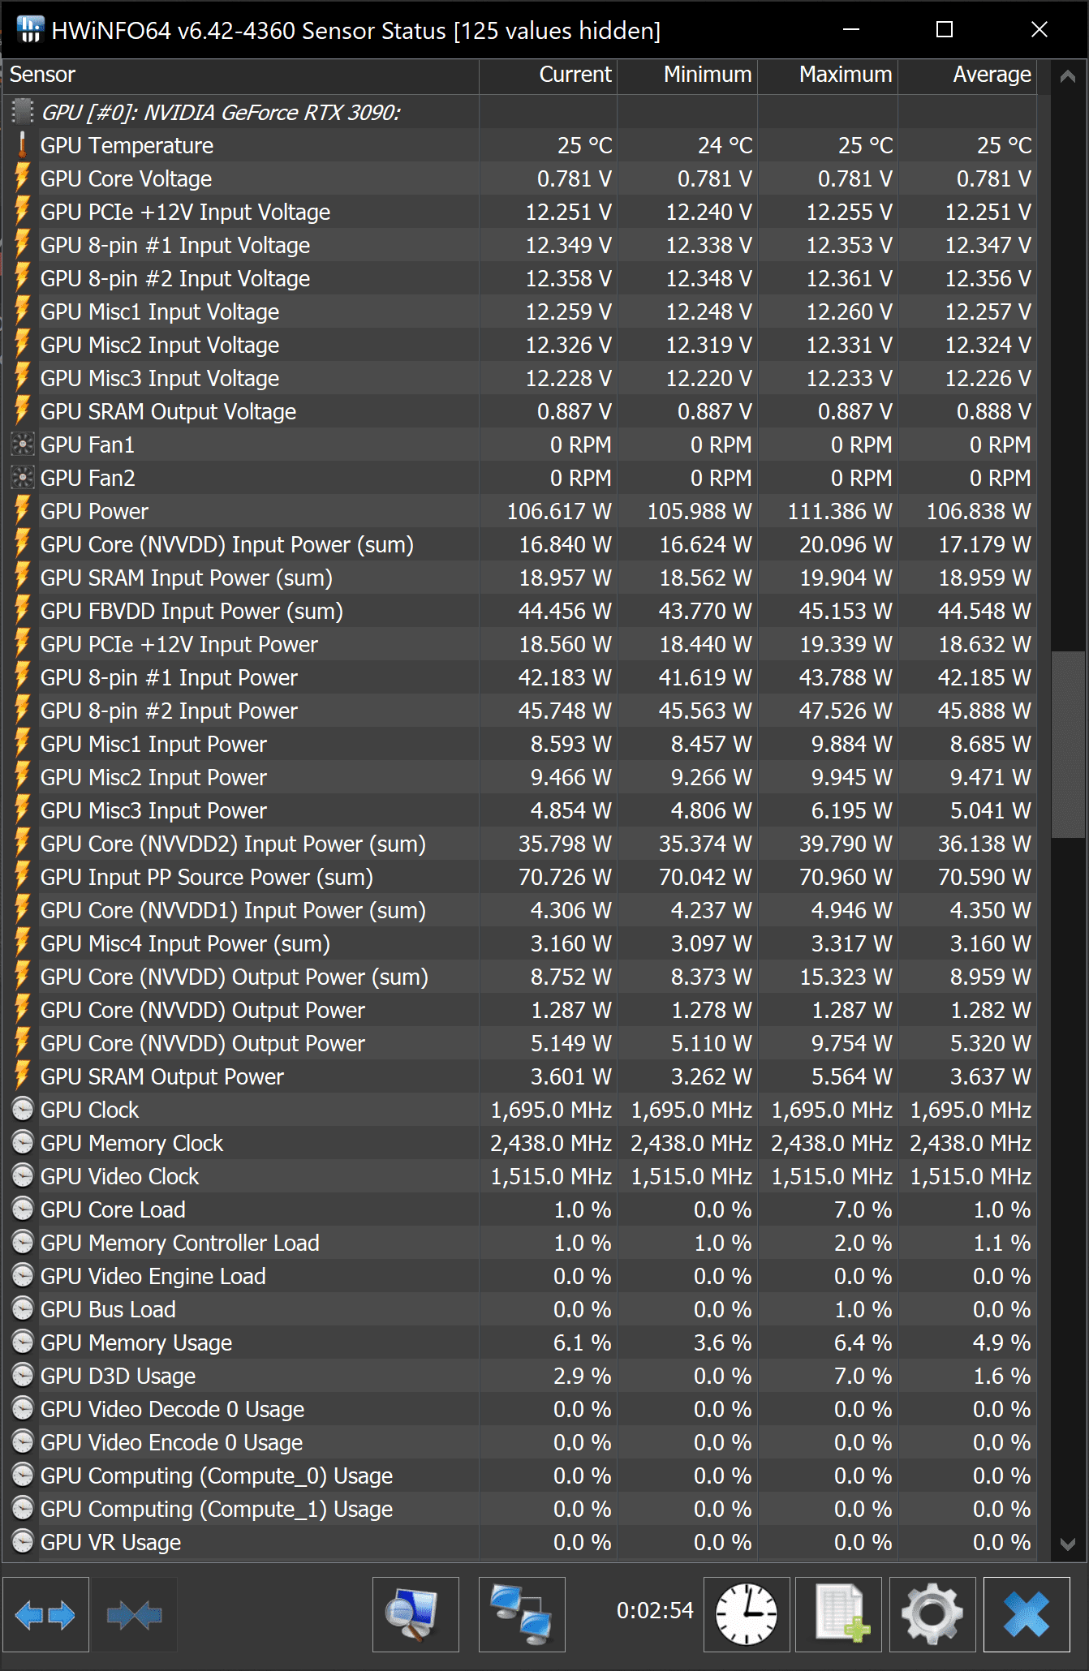Viewport: 1089px width, 1671px height.
Task: Select the GPU Memory Usage row
Action: pos(519,1342)
